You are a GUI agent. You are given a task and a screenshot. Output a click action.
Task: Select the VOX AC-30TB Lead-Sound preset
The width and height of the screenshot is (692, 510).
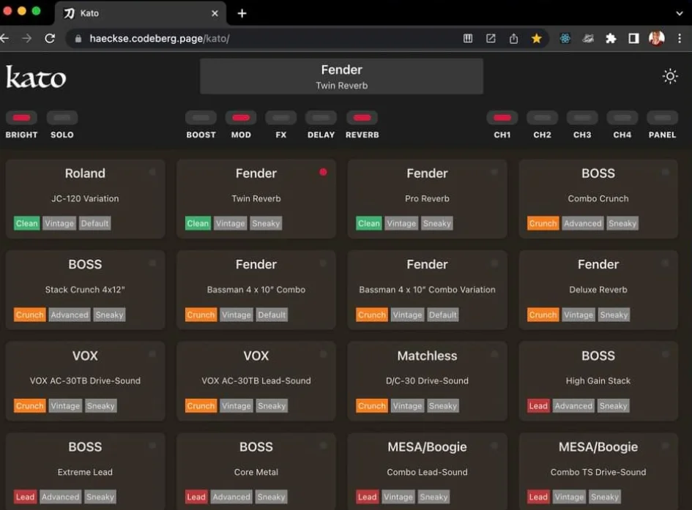(256, 381)
